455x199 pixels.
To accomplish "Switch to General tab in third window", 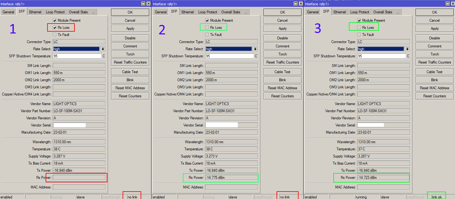I will (x=313, y=12).
